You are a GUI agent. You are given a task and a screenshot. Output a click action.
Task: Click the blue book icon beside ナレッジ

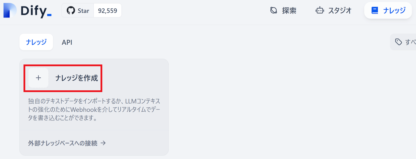coord(375,11)
